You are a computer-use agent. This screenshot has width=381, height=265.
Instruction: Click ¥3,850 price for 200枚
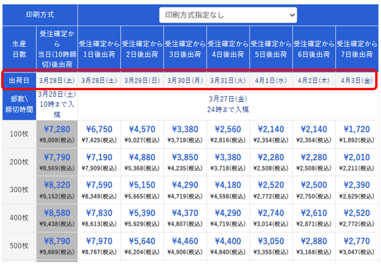coord(185,157)
